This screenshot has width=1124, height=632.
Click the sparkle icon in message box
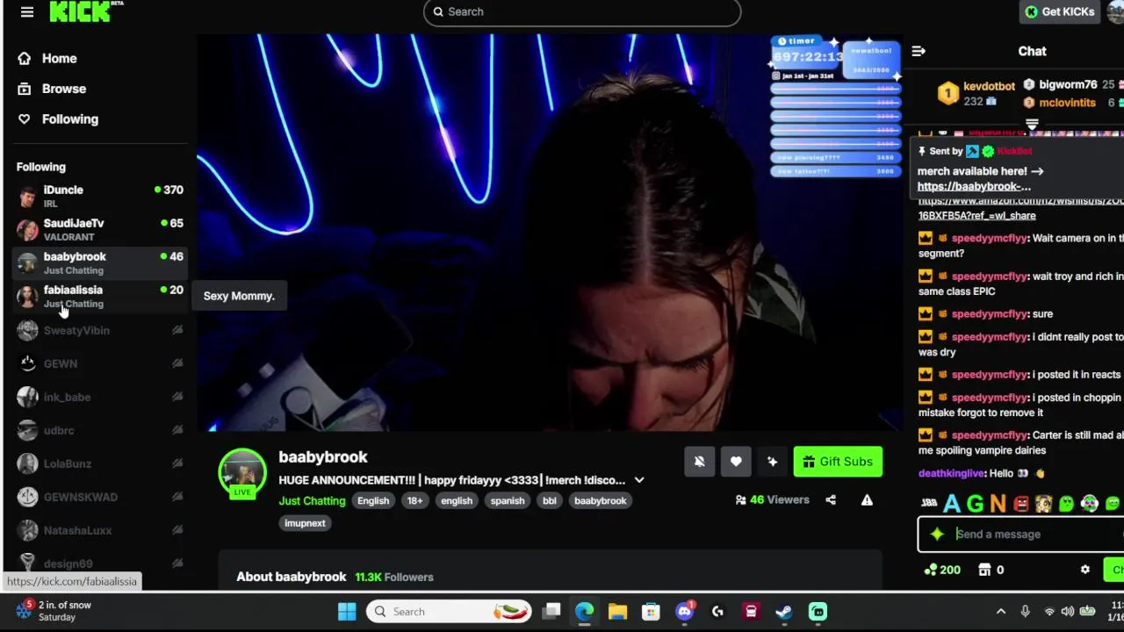pyautogui.click(x=937, y=534)
